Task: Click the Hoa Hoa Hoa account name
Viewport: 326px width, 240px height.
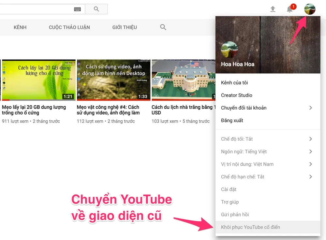Action: tap(238, 64)
